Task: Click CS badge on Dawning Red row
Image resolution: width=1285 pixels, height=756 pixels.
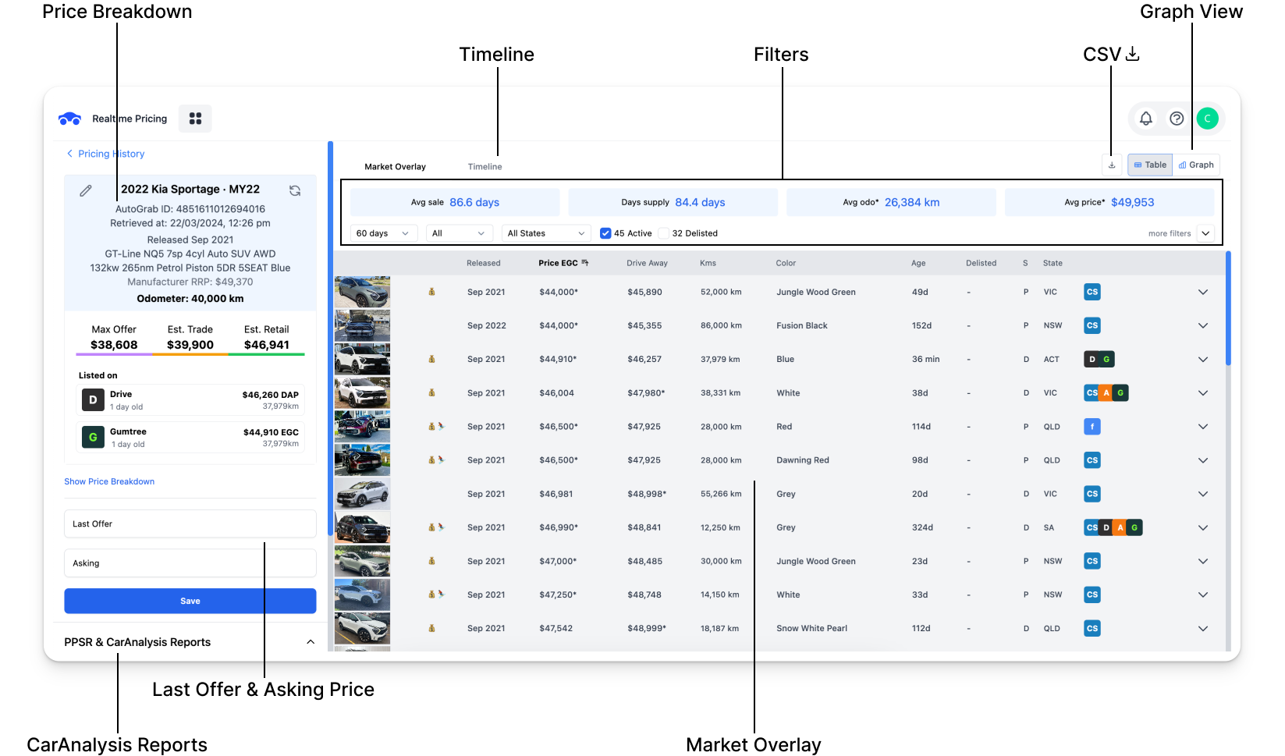Action: (x=1092, y=460)
